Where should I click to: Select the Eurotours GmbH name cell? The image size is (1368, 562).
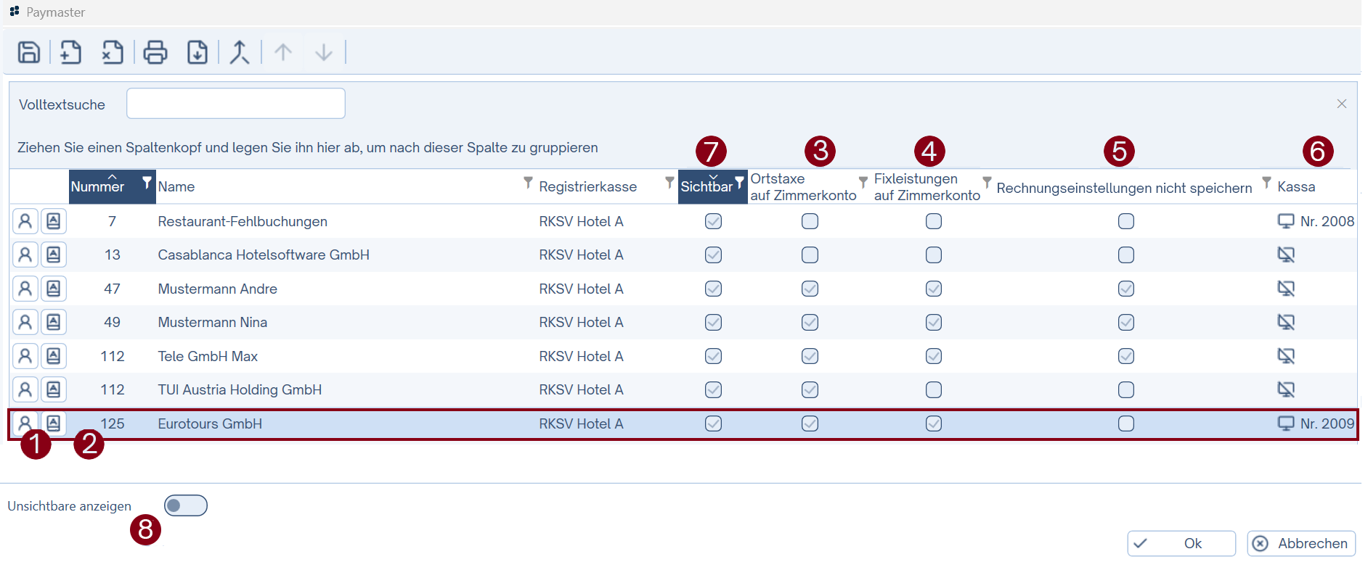(x=210, y=423)
